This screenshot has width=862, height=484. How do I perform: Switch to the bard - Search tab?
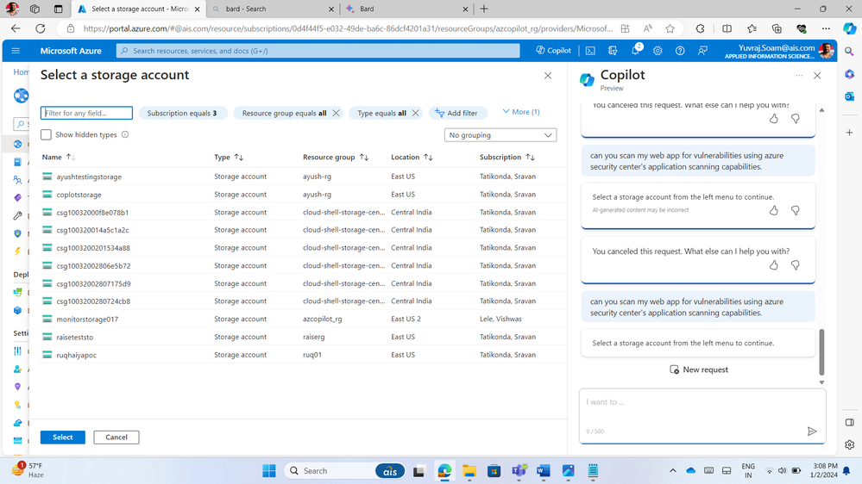click(274, 9)
